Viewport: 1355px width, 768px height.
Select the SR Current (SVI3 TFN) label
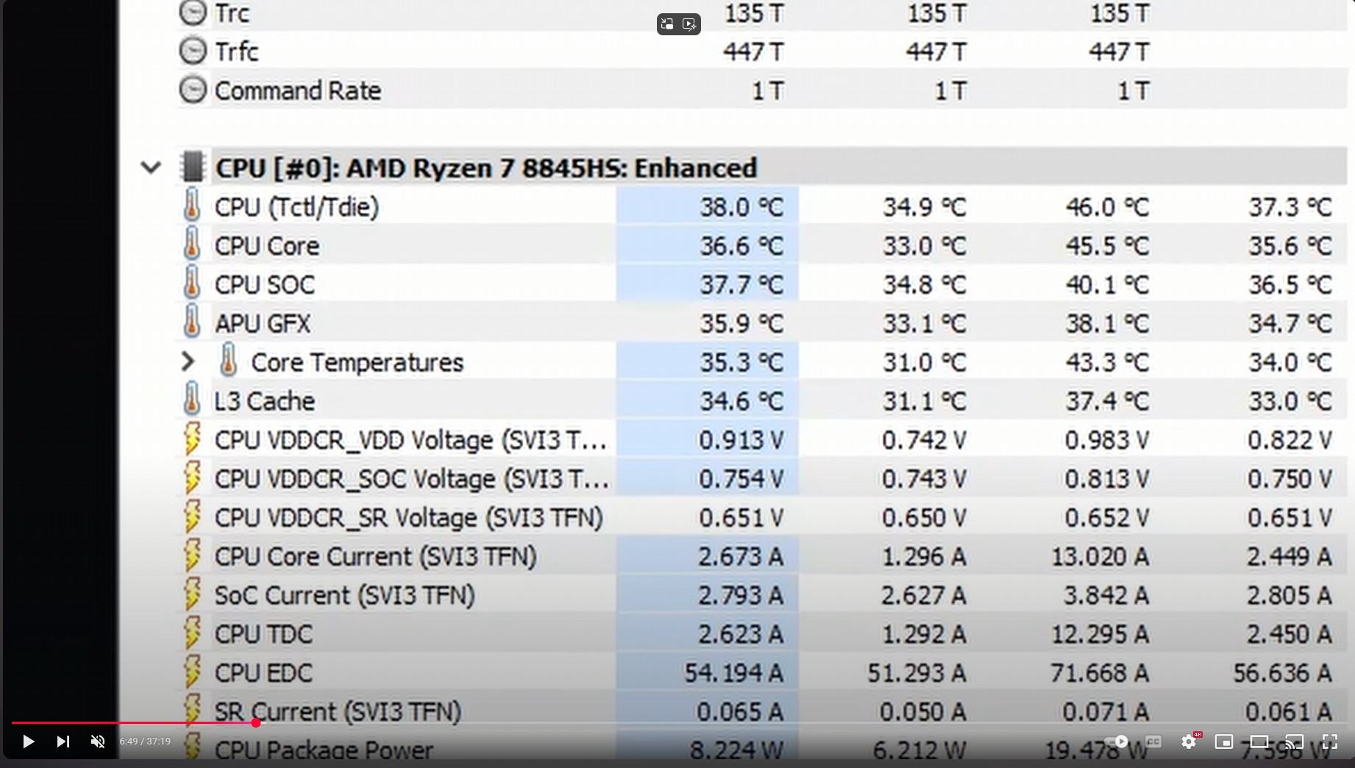[338, 712]
